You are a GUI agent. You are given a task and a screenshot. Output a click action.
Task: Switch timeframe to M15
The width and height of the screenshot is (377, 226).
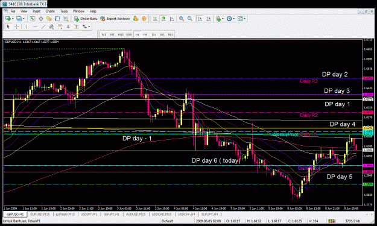pyautogui.click(x=121, y=34)
